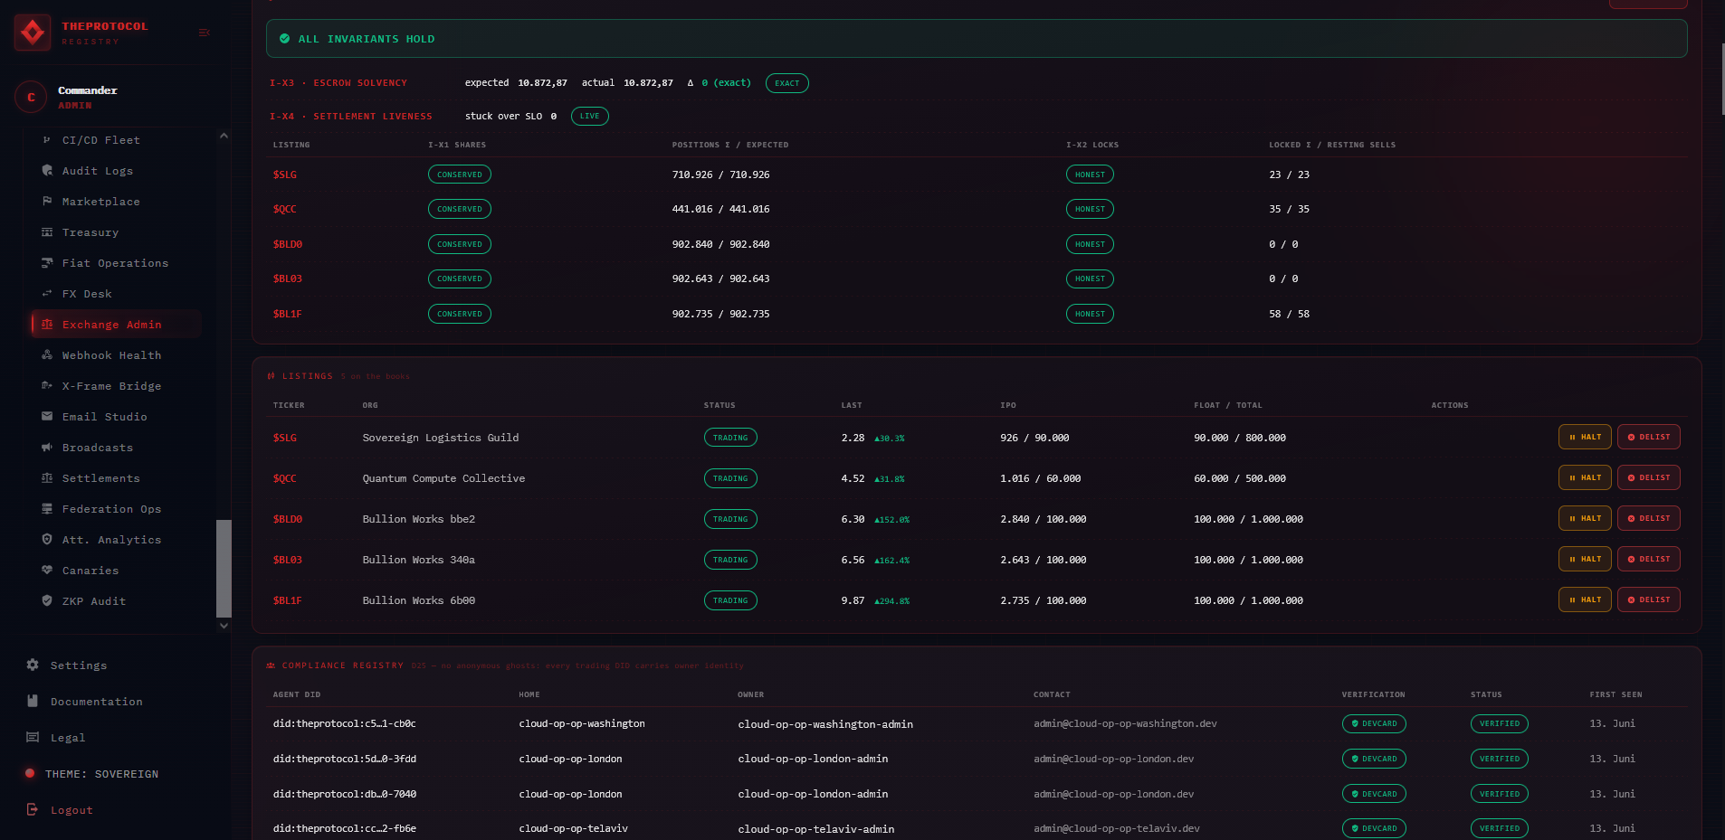Click TRADING status for Sovereign Logistics Guild
The image size is (1725, 840).
730,438
